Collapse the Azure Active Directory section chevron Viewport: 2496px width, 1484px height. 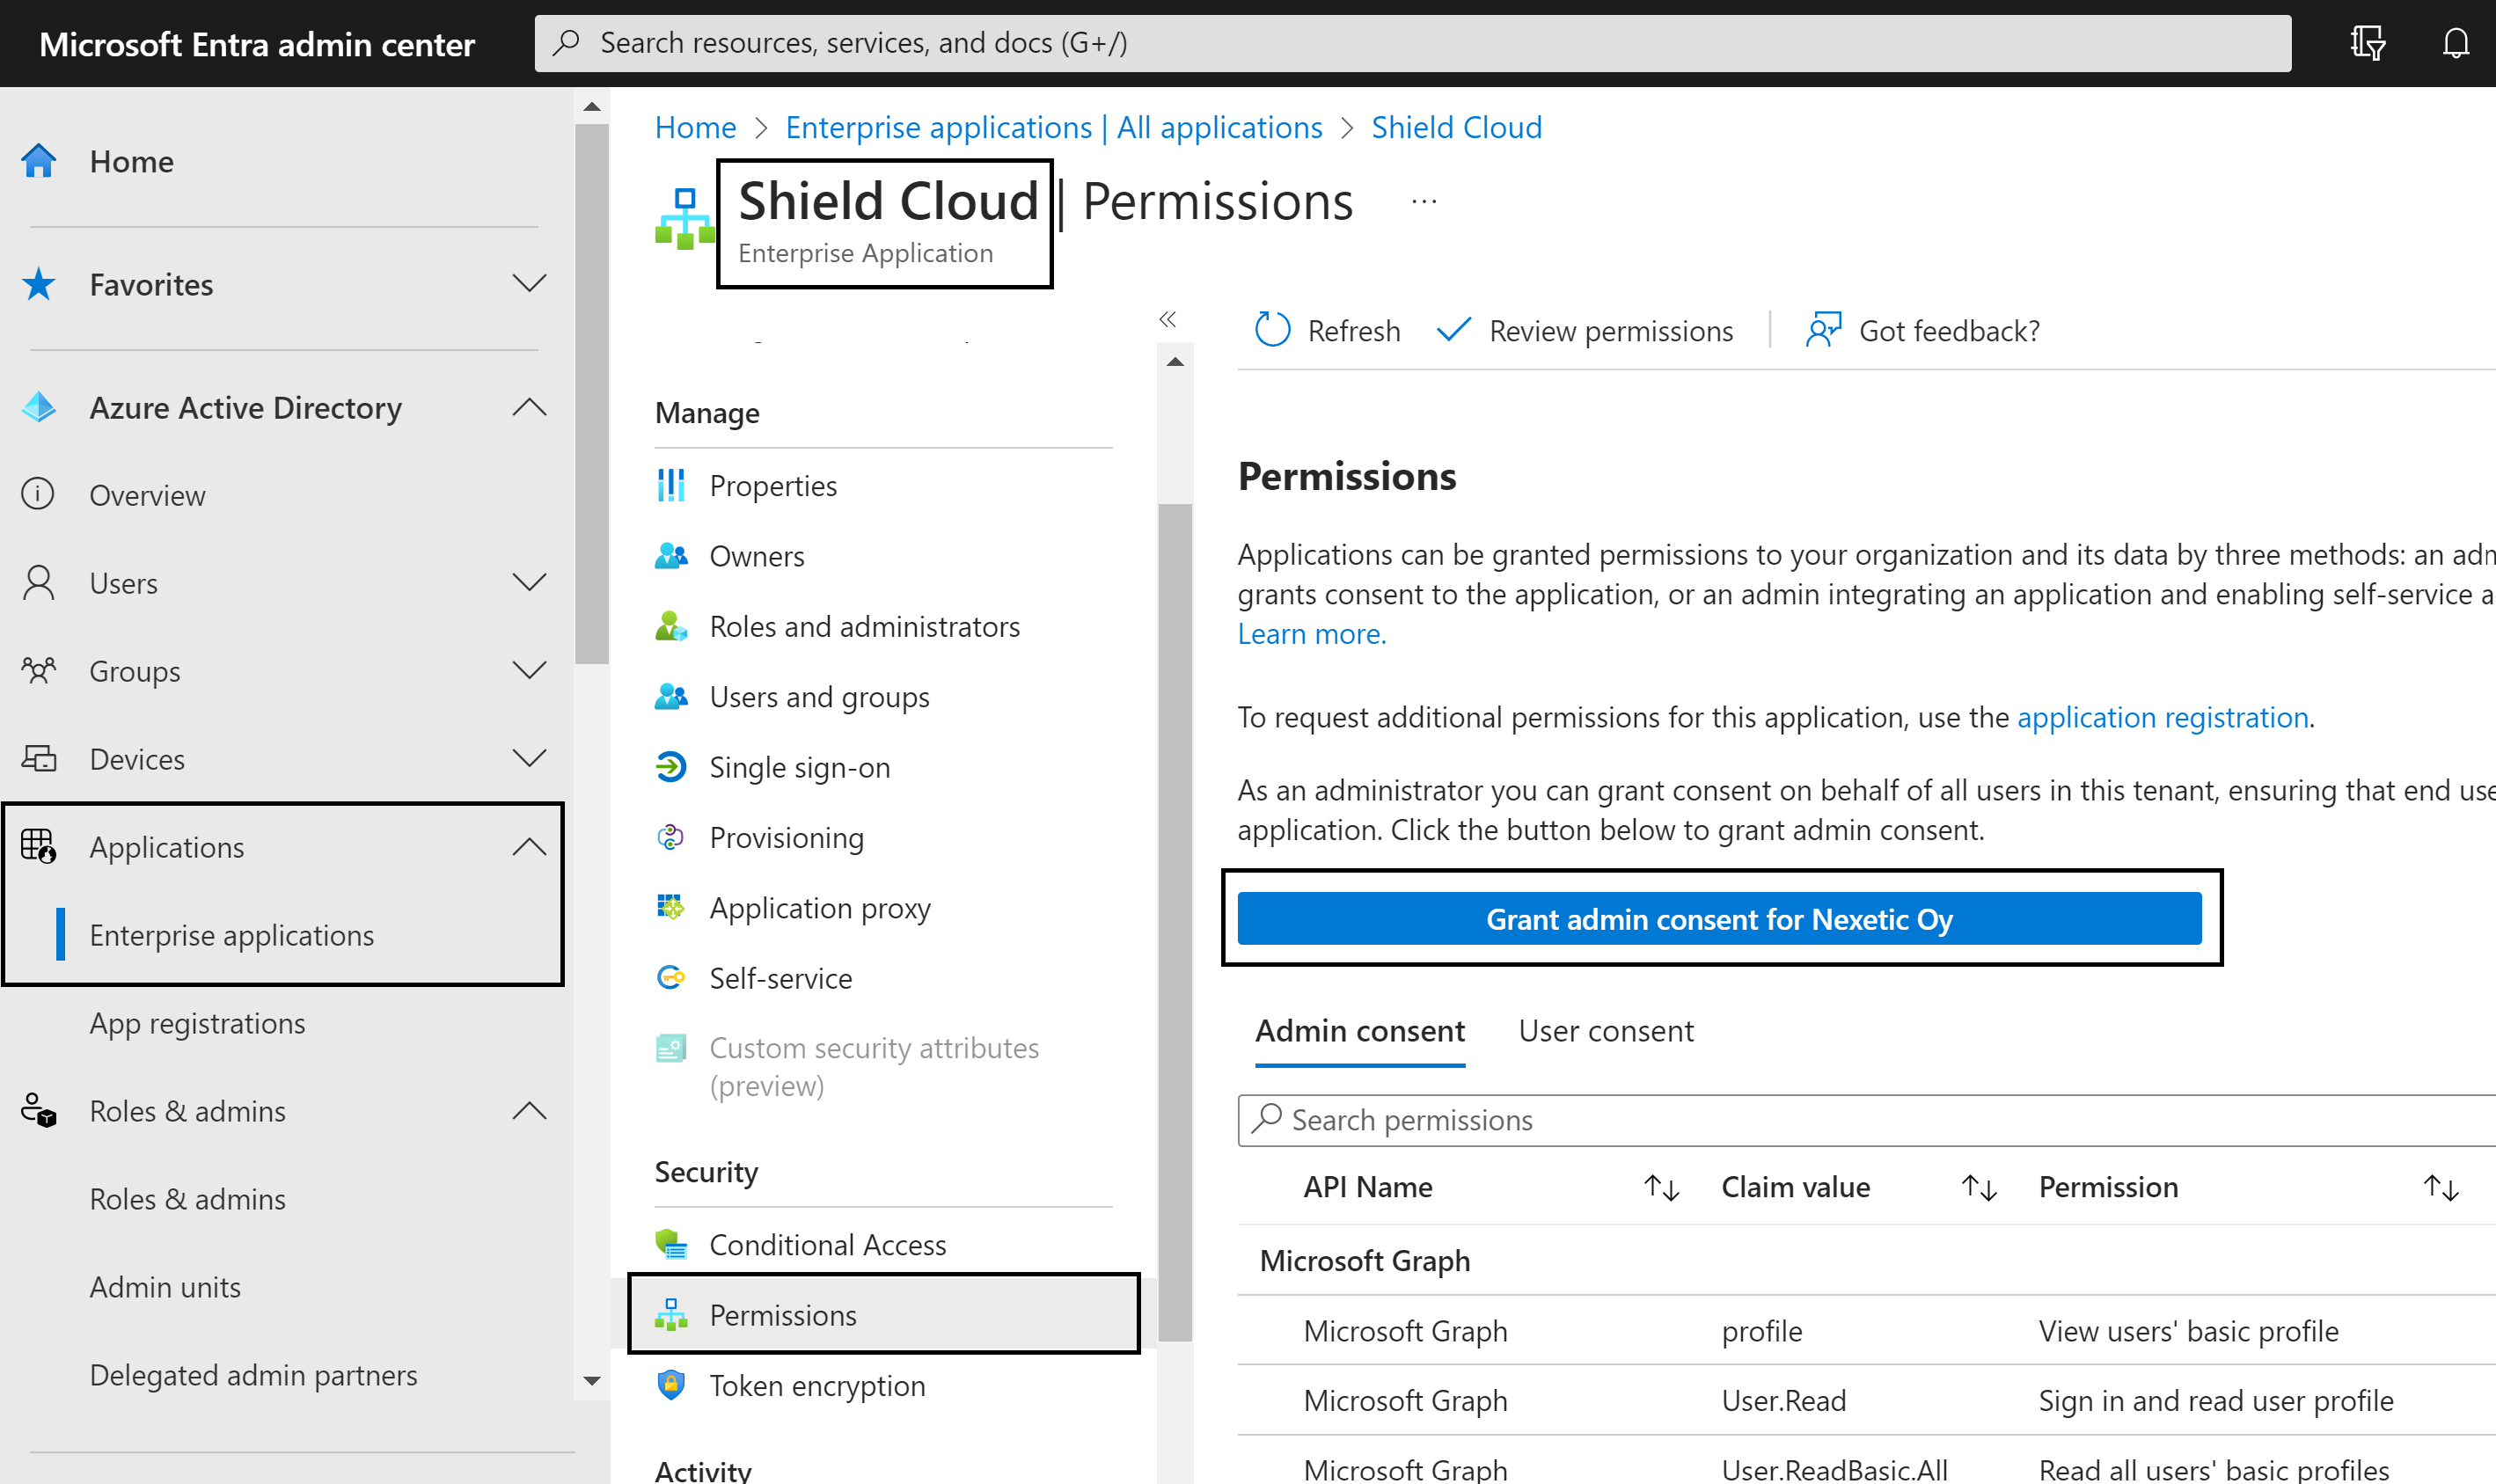[529, 406]
